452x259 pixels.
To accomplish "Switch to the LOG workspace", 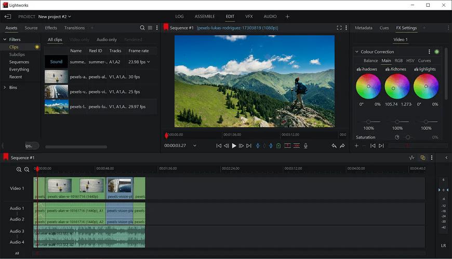I will coord(179,17).
